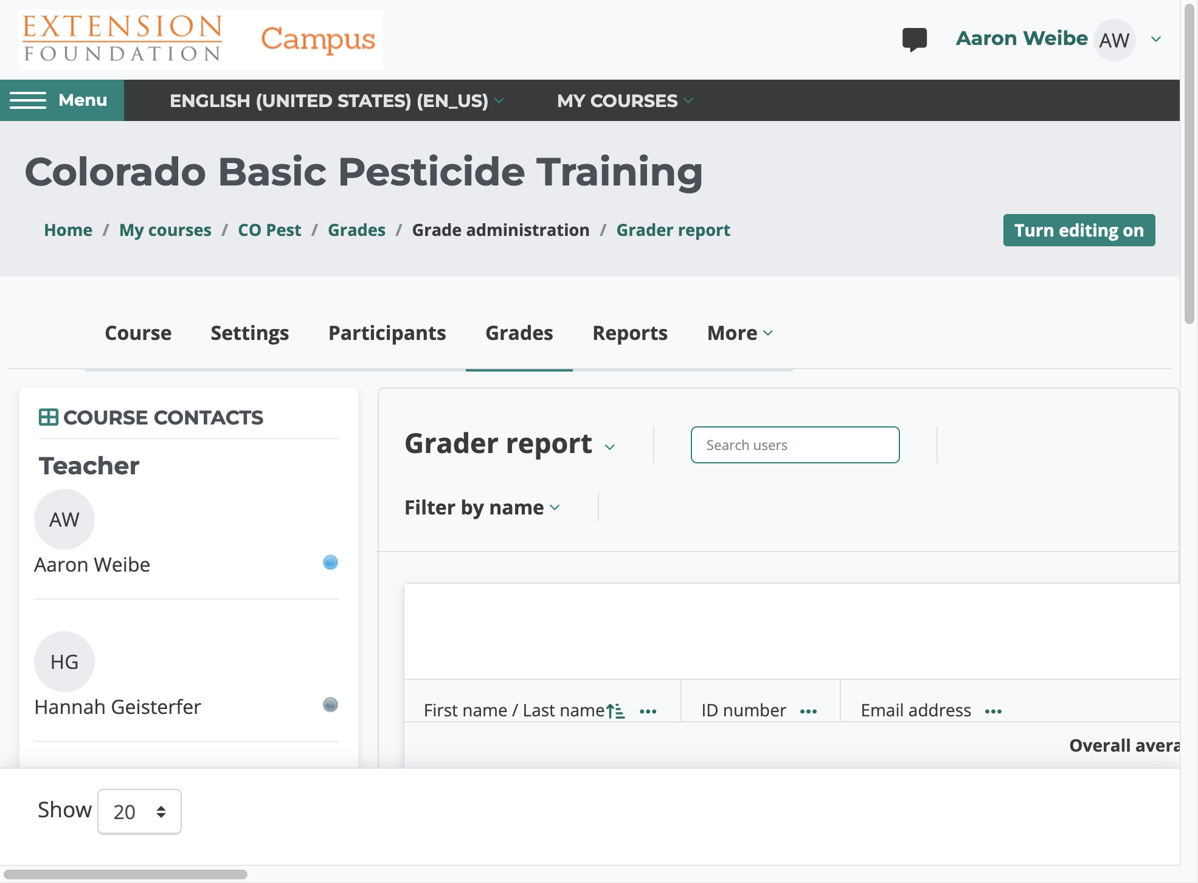Screen dimensions: 1198x883
Task: Click in the Search users field
Action: (x=795, y=445)
